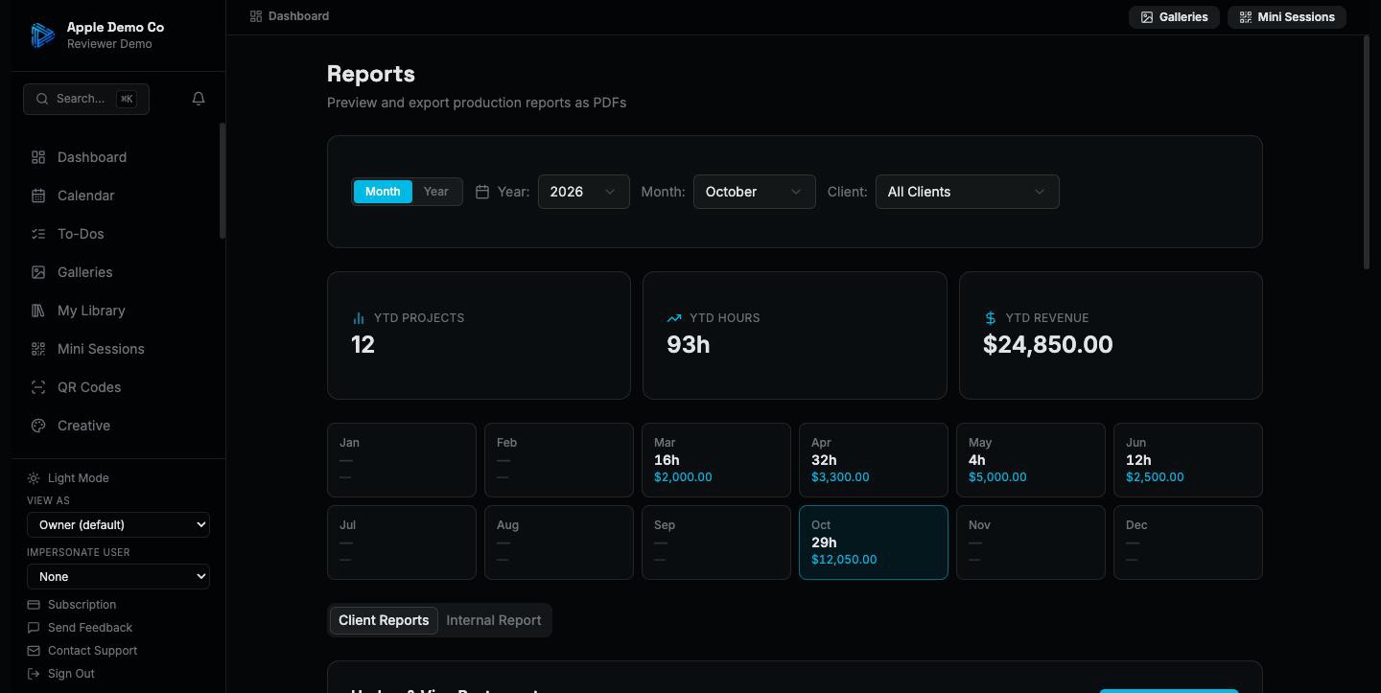Open the Send Feedback link

point(81,628)
